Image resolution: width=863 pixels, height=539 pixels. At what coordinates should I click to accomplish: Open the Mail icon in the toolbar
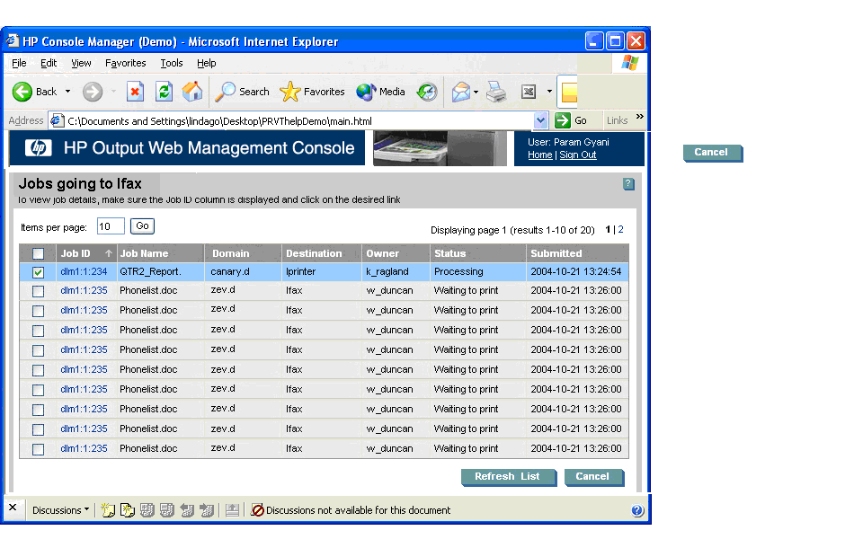tap(462, 92)
